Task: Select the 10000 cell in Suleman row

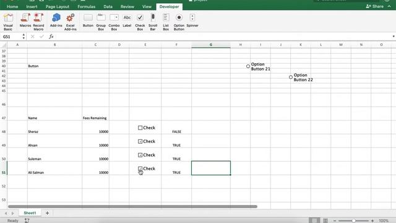Action: tap(95, 154)
